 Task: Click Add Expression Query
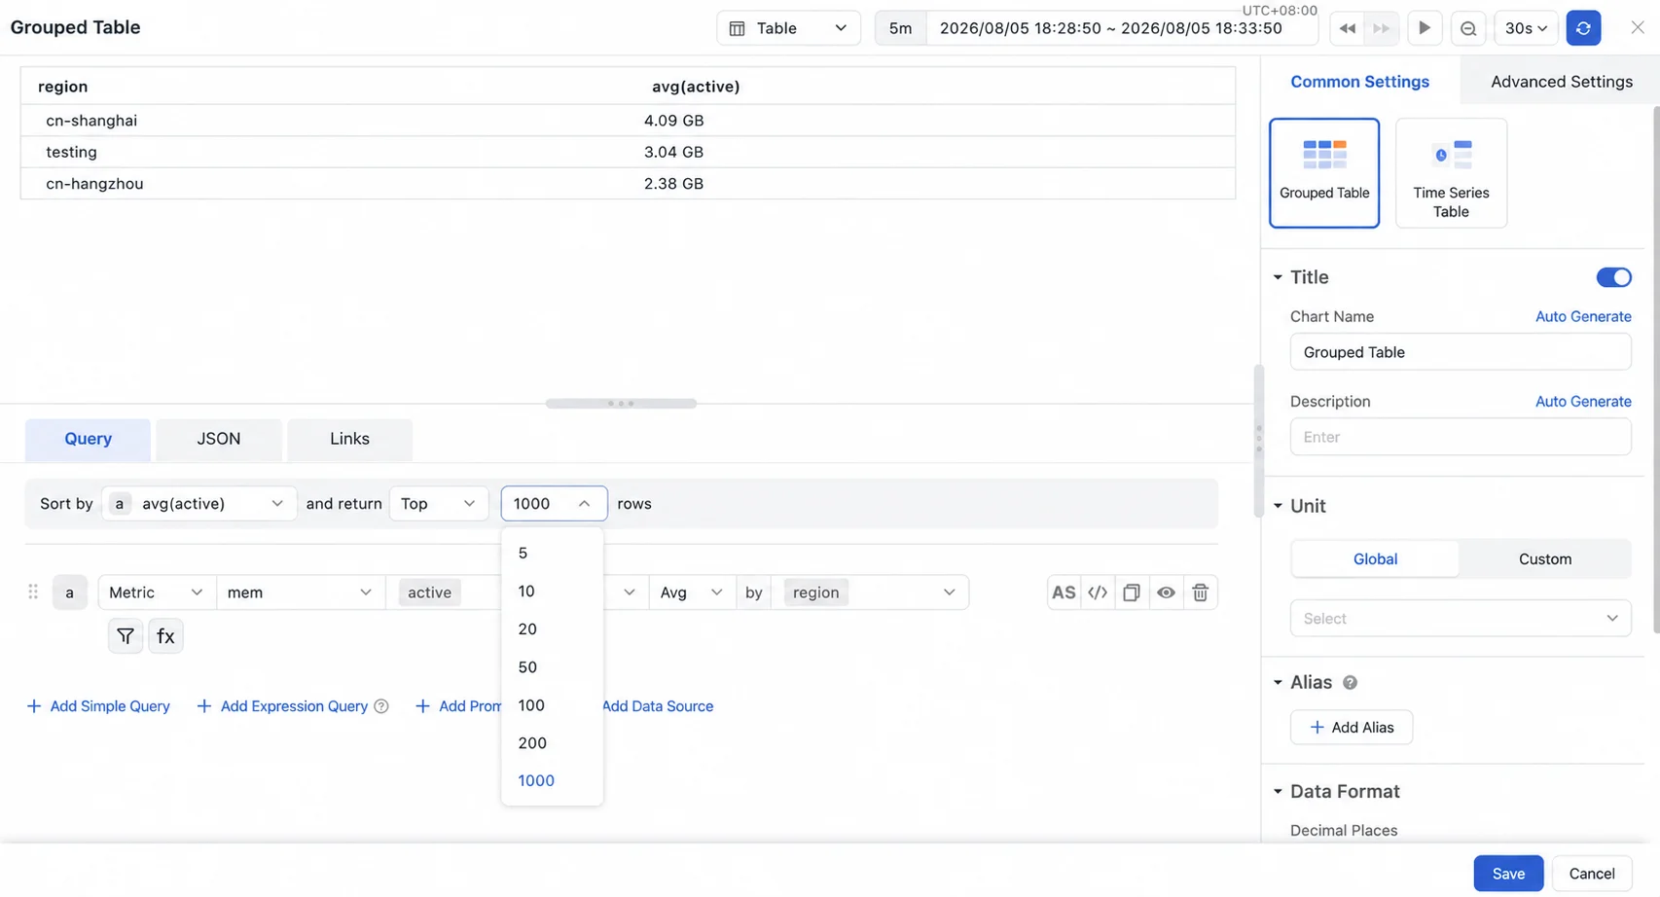[x=283, y=706]
